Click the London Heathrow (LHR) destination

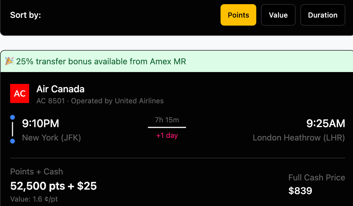(299, 138)
